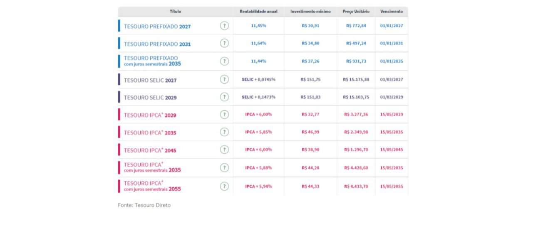Click the Investimento mínimo column header

(x=310, y=12)
